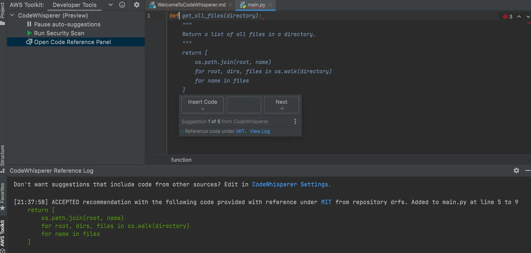This screenshot has width=531, height=253.
Task: Click the Open Code Reference Panel icon
Action: click(29, 42)
